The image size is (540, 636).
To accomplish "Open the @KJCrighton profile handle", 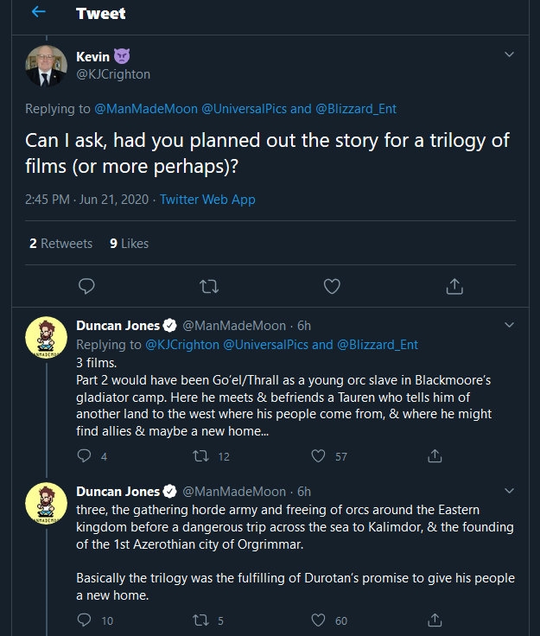I will [113, 74].
